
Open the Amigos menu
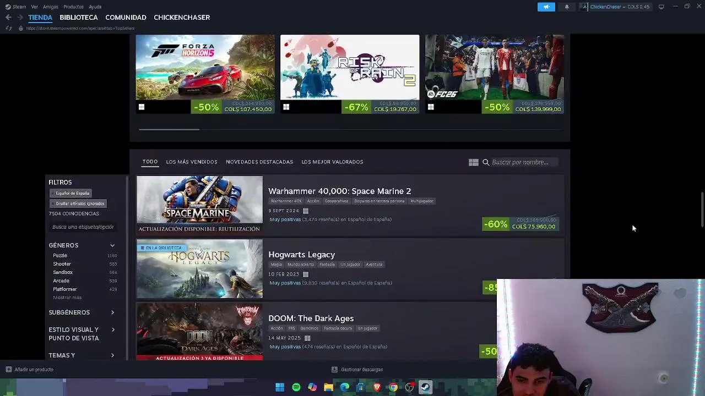[51, 7]
